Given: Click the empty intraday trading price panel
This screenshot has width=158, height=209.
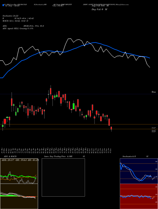Looking at the screenshot, I should (63, 177).
